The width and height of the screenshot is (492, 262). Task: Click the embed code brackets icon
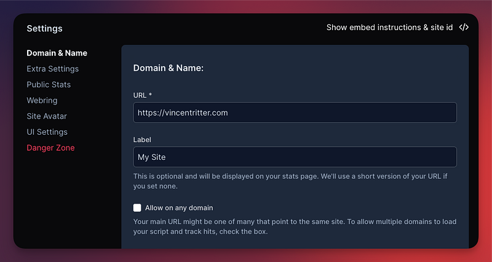(464, 27)
